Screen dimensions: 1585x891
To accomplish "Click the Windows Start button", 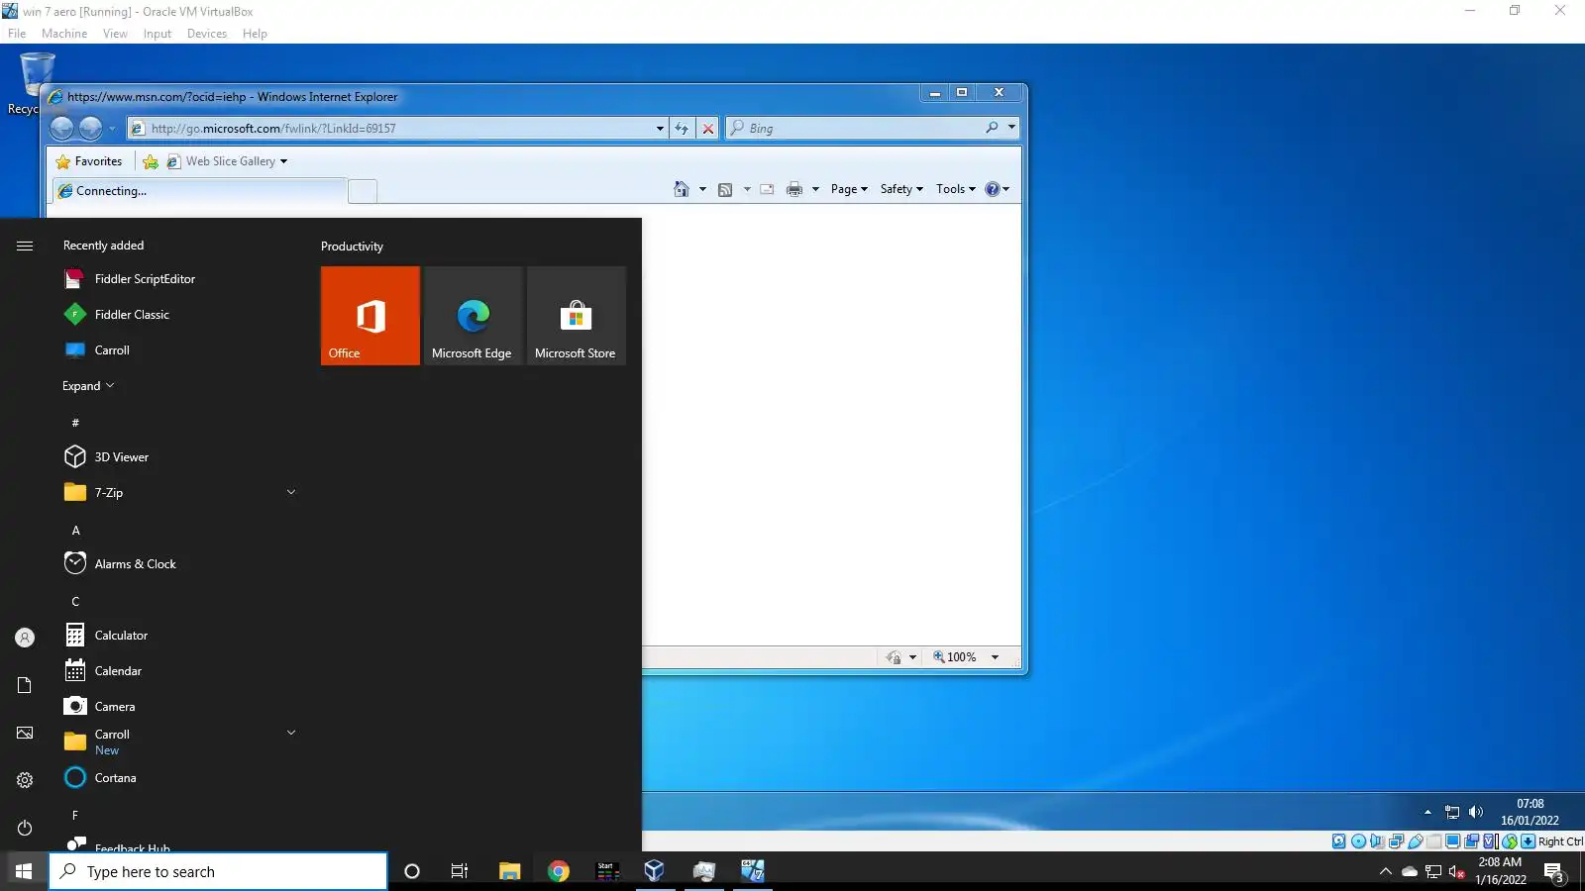I will [x=24, y=871].
